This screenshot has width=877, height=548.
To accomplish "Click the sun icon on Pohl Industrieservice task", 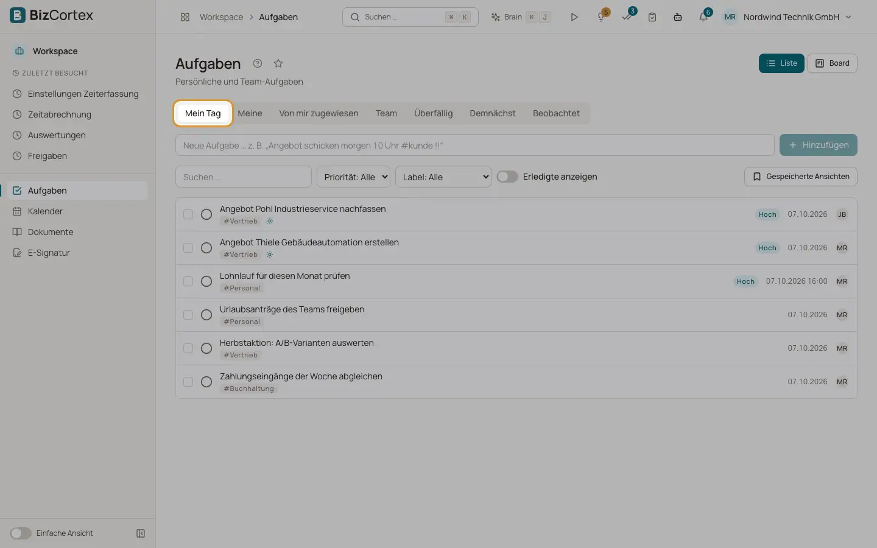I will click(270, 221).
